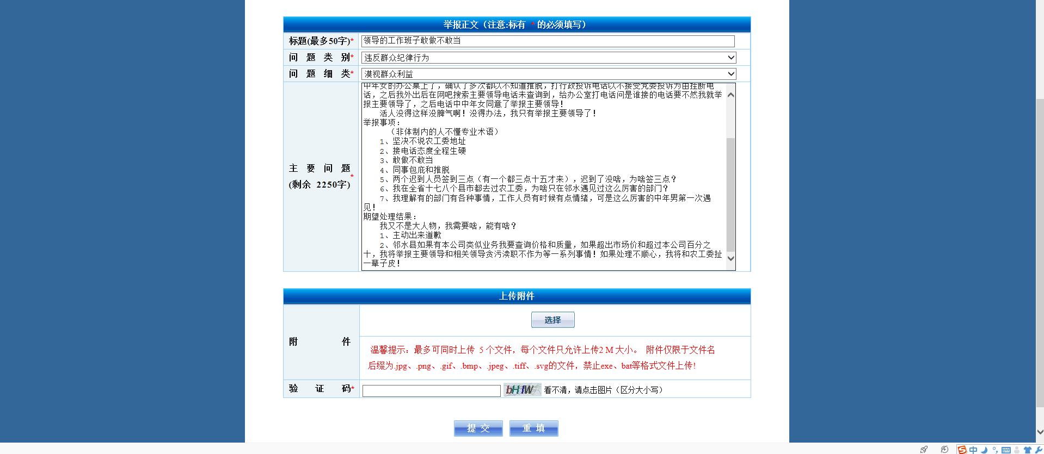Toggle Chinese/English mode 中 icon
1044x454 pixels.
[973, 450]
